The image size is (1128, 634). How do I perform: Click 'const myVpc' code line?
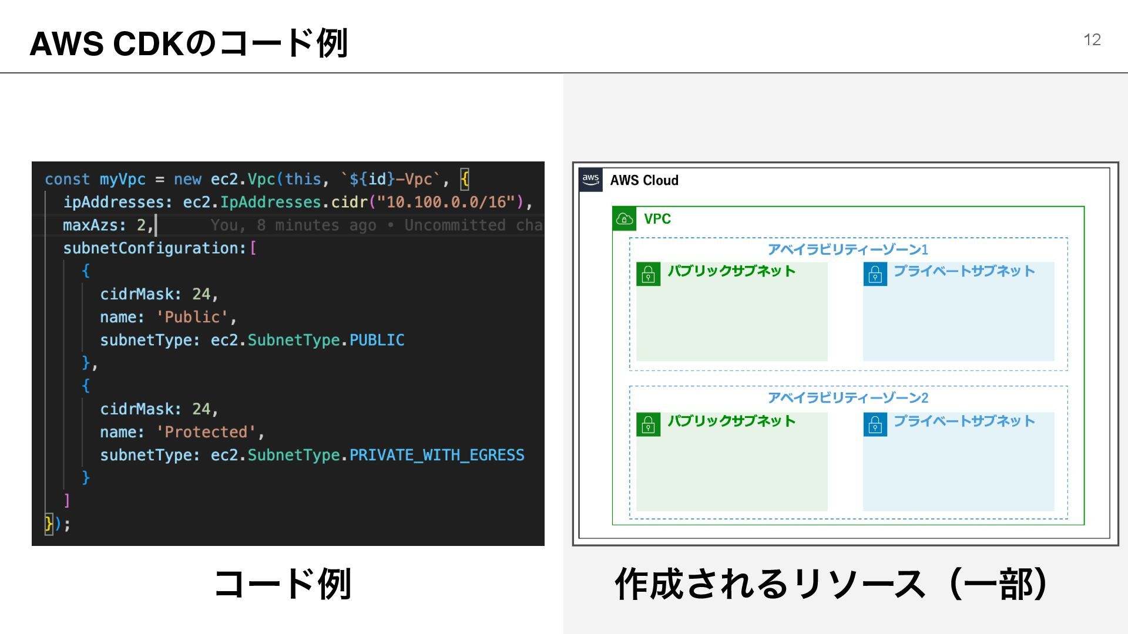257,179
